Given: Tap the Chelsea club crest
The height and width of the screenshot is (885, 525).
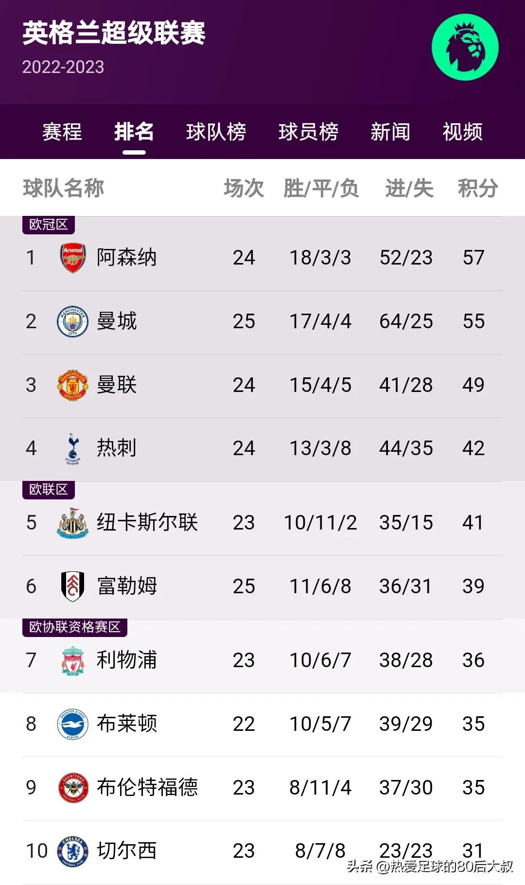Looking at the screenshot, I should point(73,851).
